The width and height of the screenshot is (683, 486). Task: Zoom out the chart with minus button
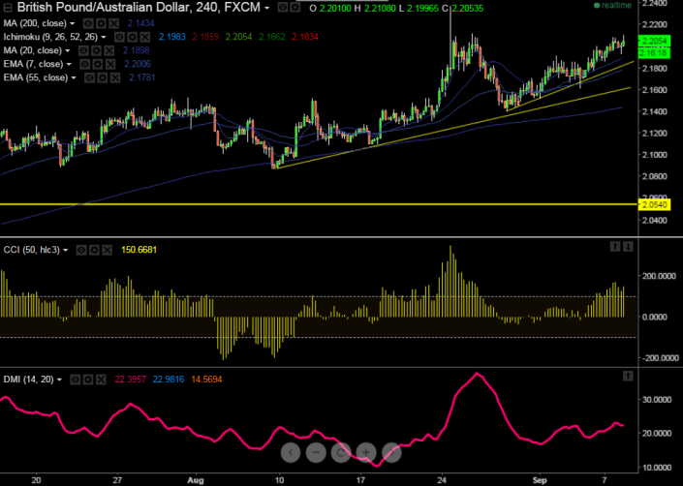316,451
